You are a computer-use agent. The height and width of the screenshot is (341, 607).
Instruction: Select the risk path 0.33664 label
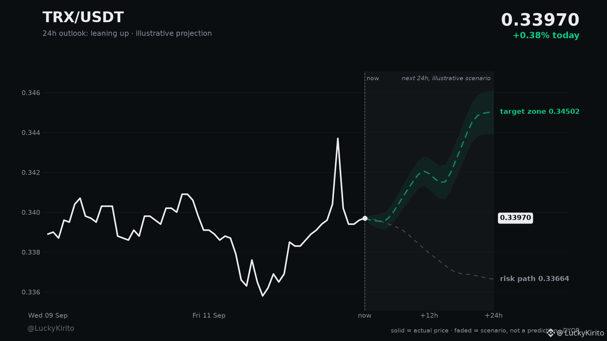pyautogui.click(x=534, y=278)
